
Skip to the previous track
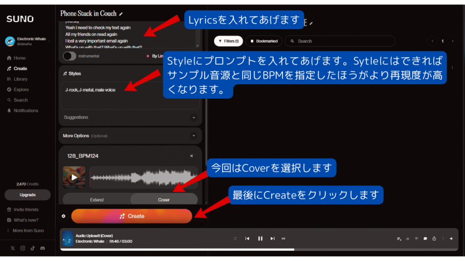(x=247, y=238)
